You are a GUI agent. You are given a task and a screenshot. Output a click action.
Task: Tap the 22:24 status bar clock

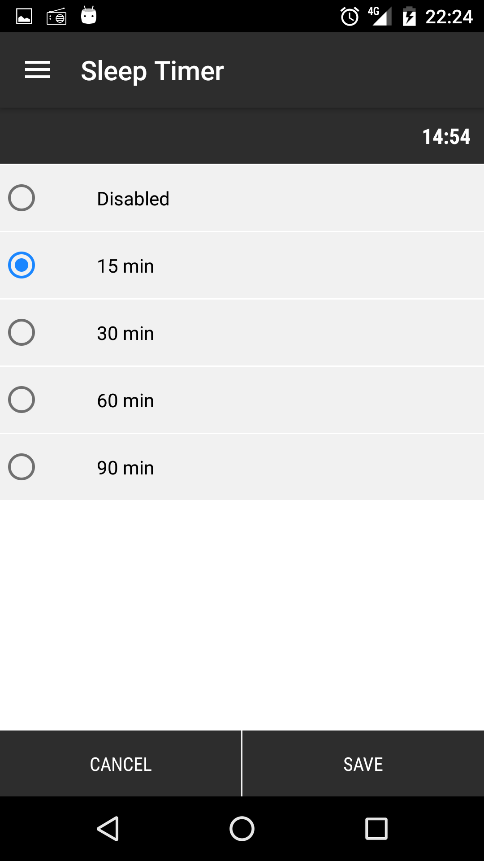point(449,17)
